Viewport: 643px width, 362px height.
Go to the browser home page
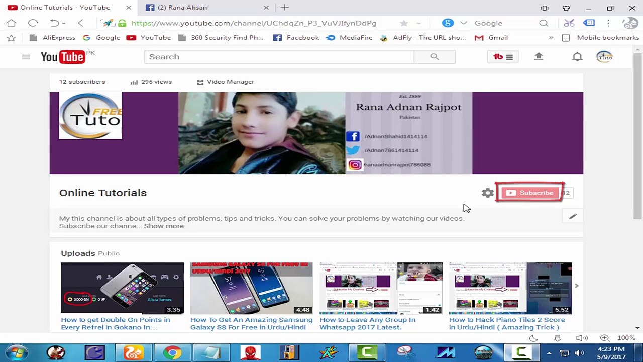point(11,23)
